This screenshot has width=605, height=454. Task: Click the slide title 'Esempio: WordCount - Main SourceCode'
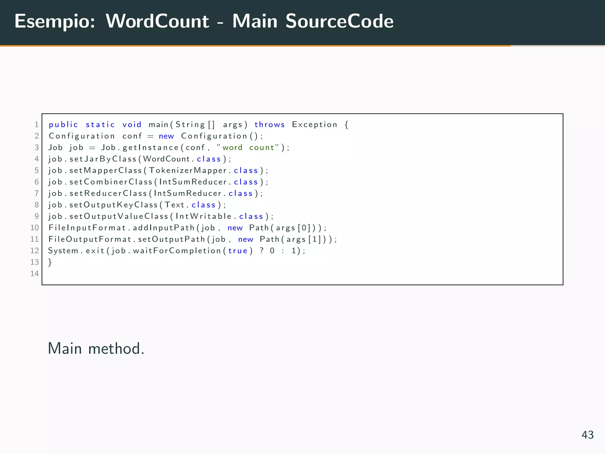[204, 21]
